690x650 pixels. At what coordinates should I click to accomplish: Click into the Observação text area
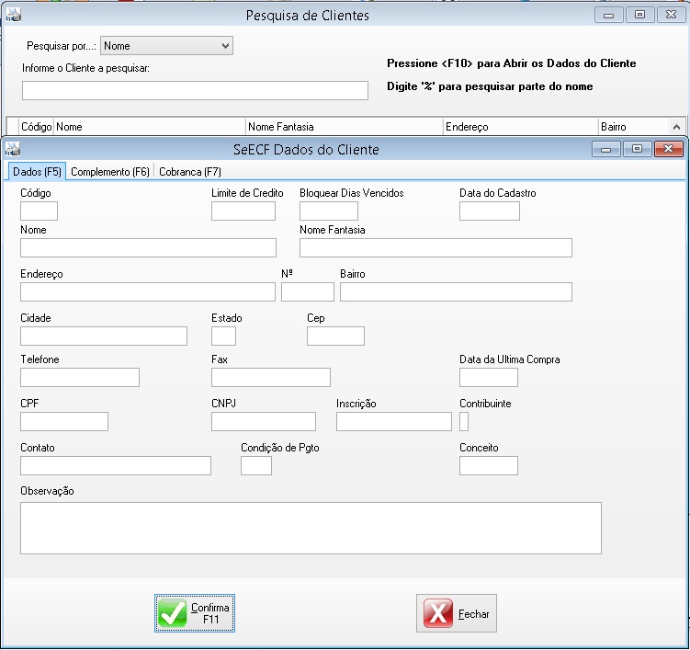coord(311,528)
